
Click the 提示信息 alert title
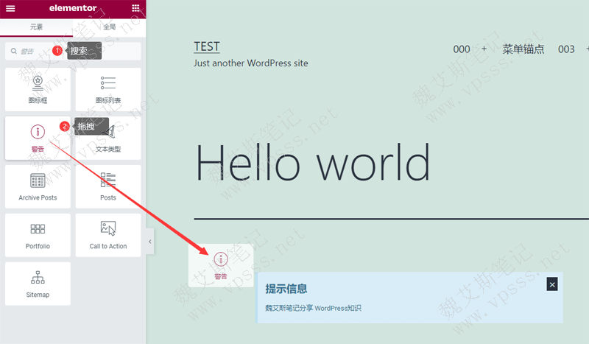tap(286, 289)
